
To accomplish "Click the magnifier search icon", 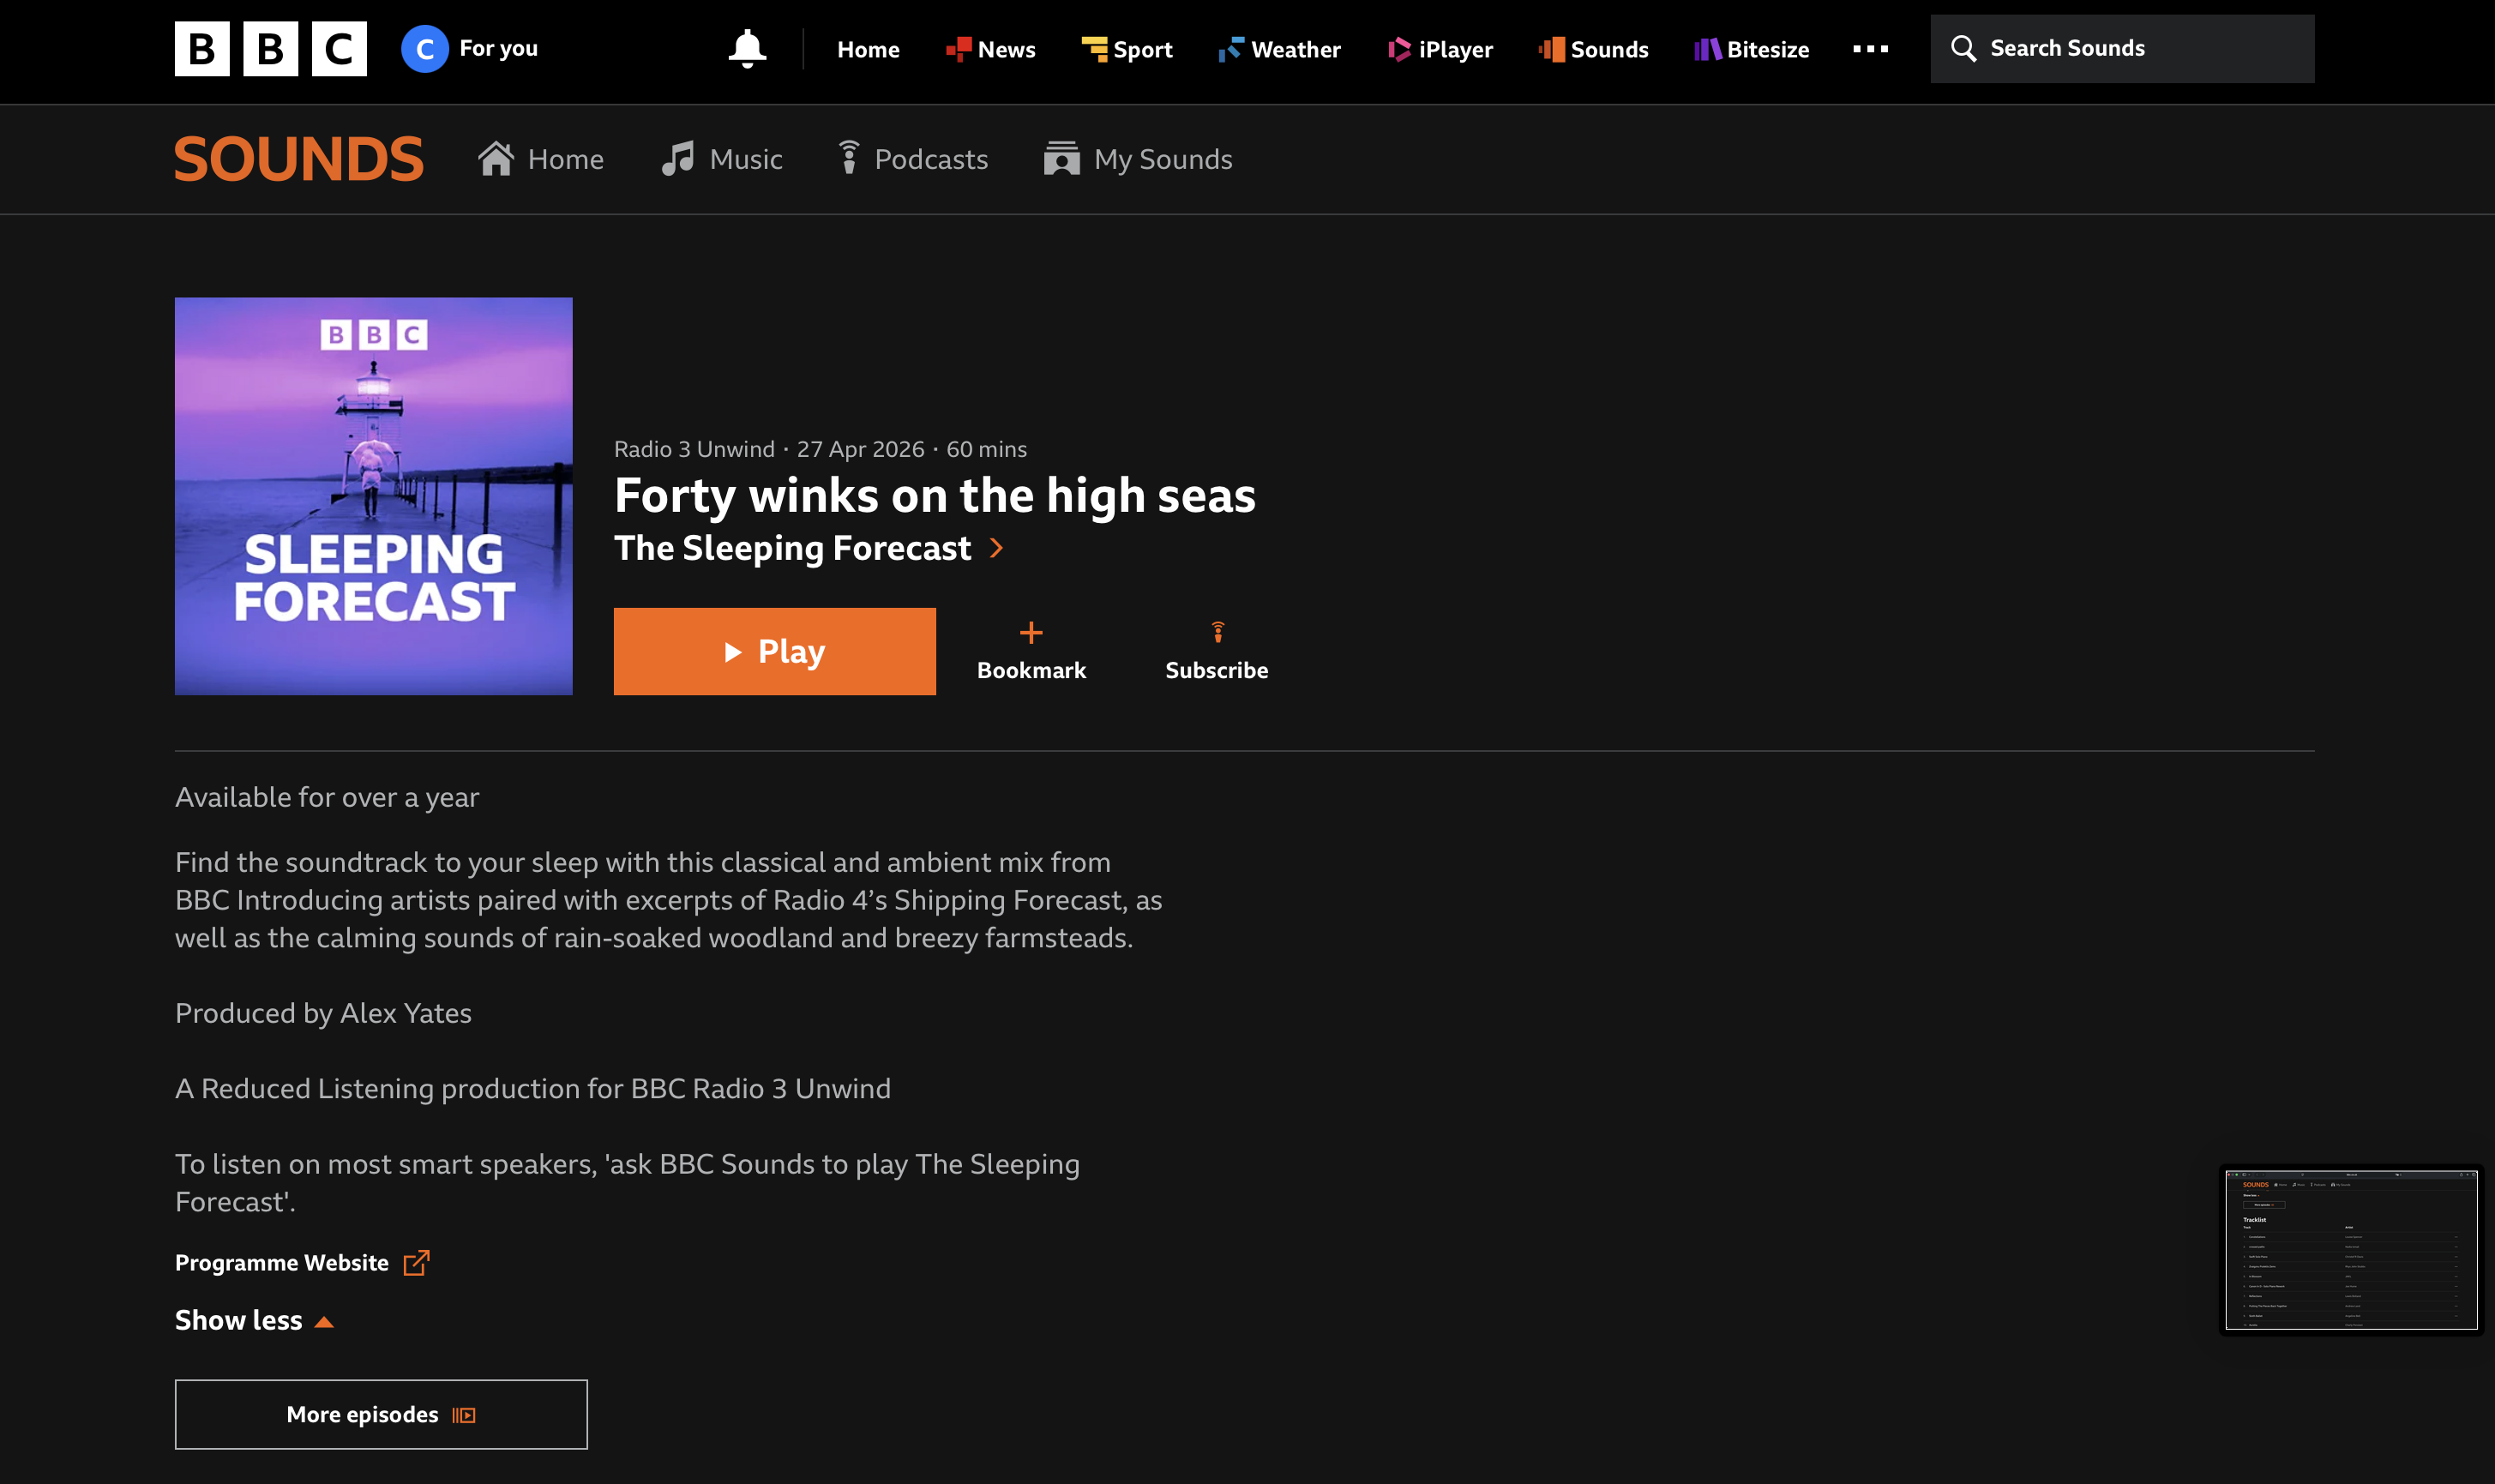I will click(1963, 48).
